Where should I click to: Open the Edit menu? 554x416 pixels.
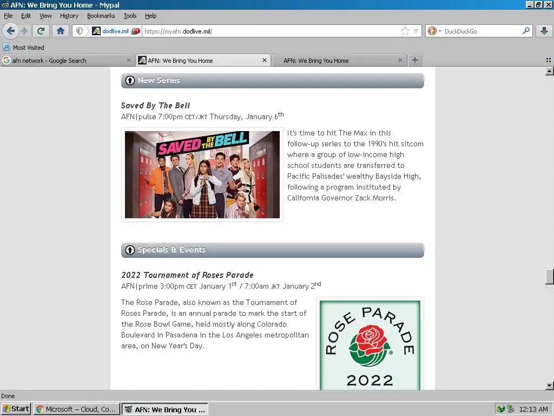click(x=26, y=16)
